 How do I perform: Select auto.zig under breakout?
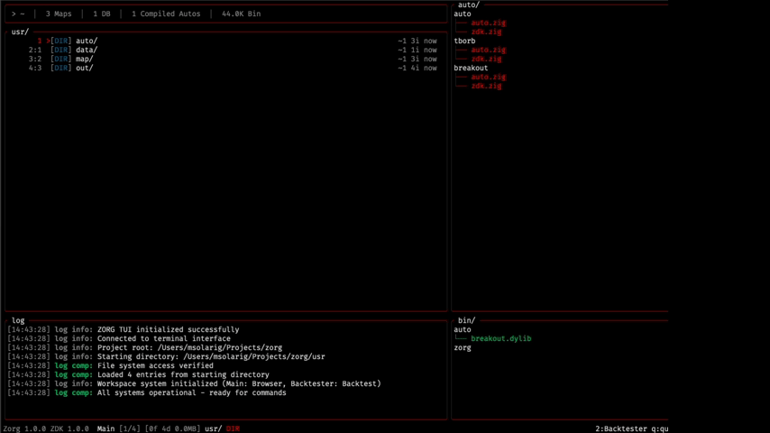click(x=488, y=77)
